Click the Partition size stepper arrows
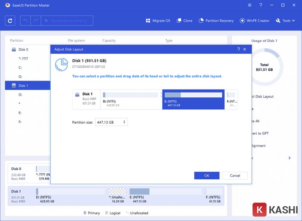Image resolution: width=302 pixels, height=221 pixels. click(x=124, y=122)
